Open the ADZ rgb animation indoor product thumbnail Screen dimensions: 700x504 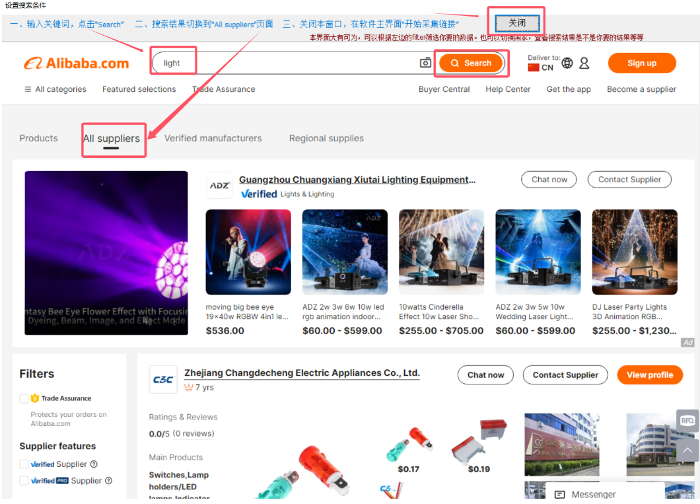pyautogui.click(x=345, y=252)
